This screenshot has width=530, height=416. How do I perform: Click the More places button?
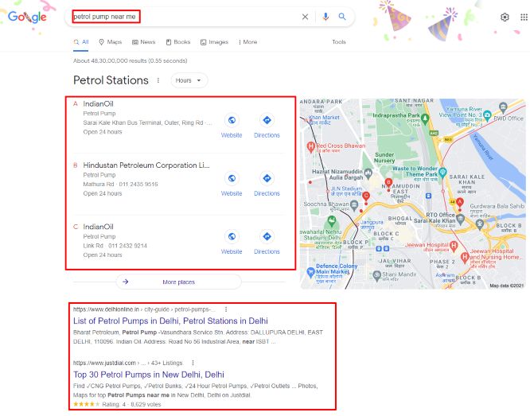pos(179,282)
